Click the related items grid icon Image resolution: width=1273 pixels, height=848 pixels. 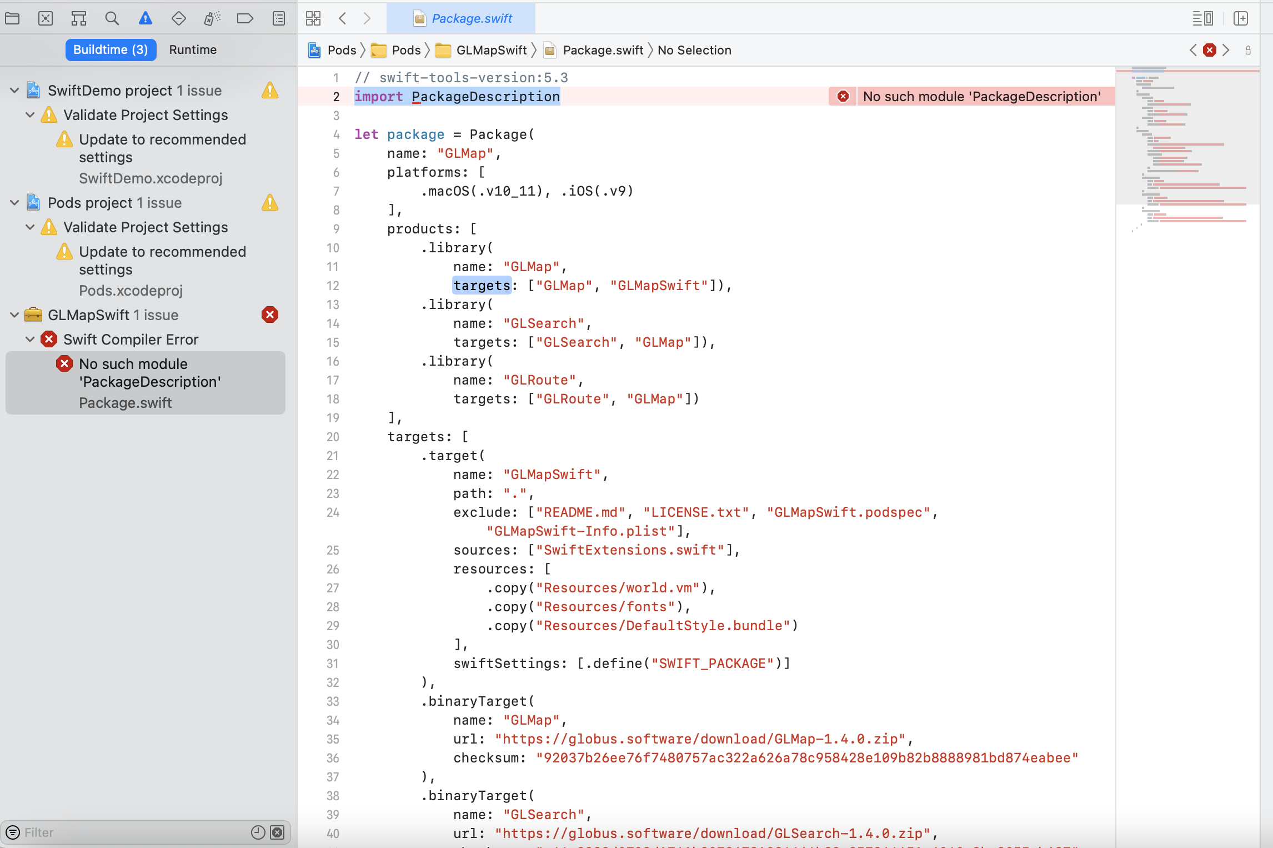click(313, 18)
